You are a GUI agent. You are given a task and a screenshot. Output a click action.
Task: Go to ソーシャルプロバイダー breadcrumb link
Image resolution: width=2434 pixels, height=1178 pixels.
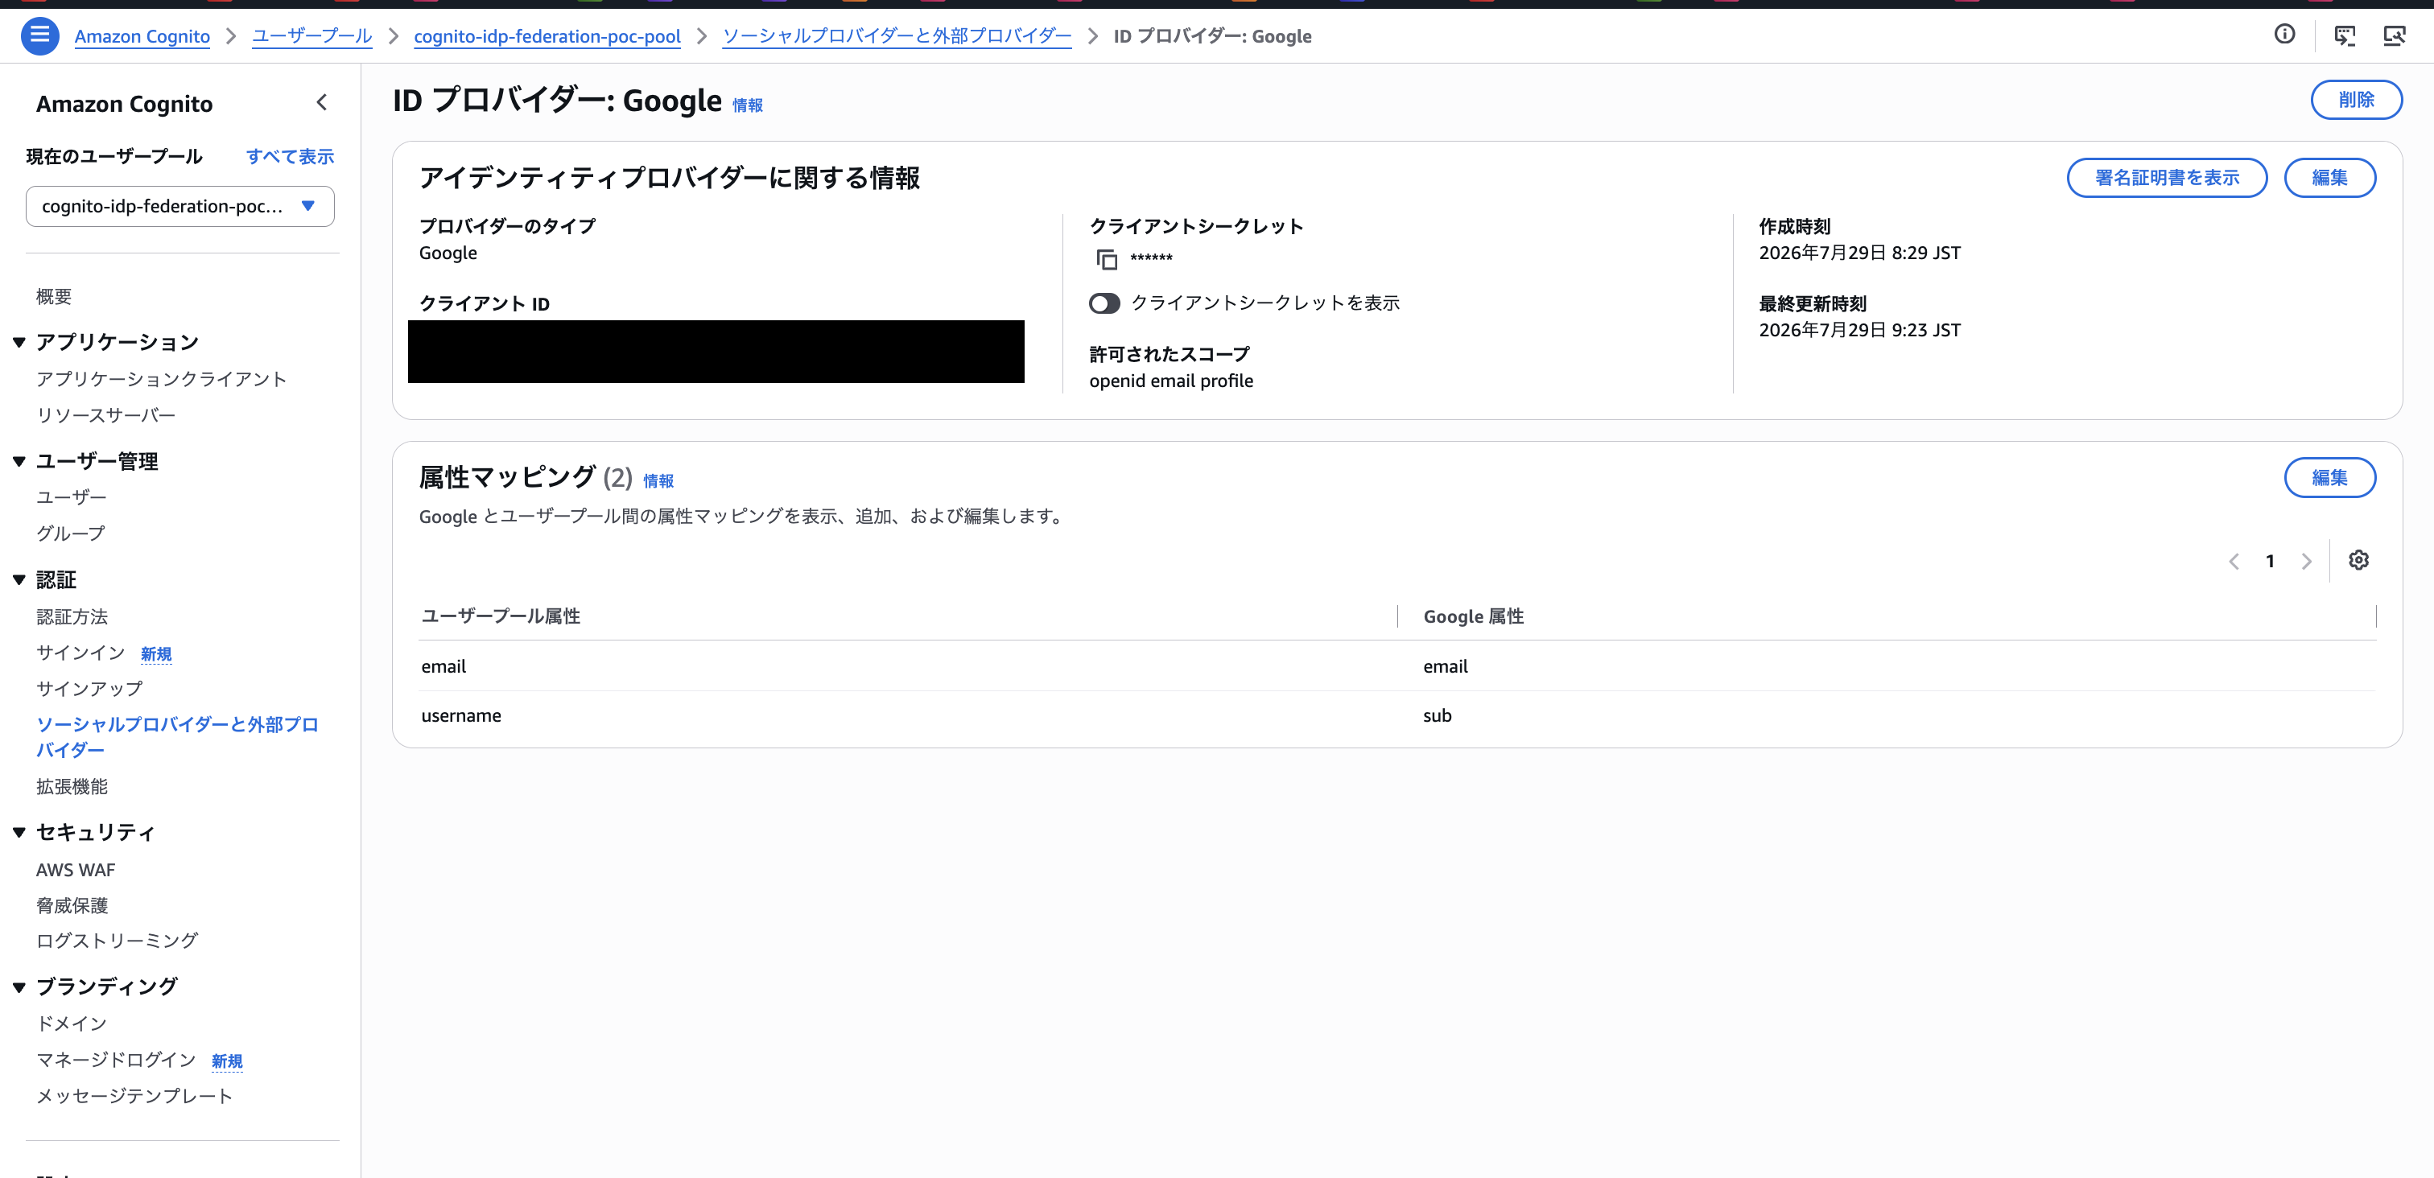coord(897,36)
